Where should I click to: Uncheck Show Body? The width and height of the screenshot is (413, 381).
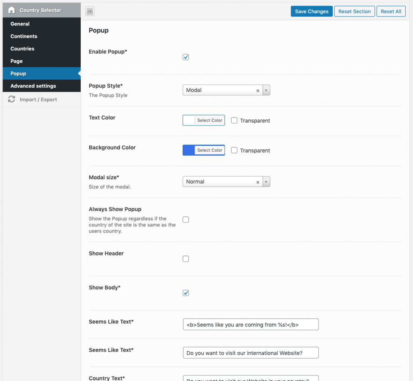pyautogui.click(x=186, y=293)
